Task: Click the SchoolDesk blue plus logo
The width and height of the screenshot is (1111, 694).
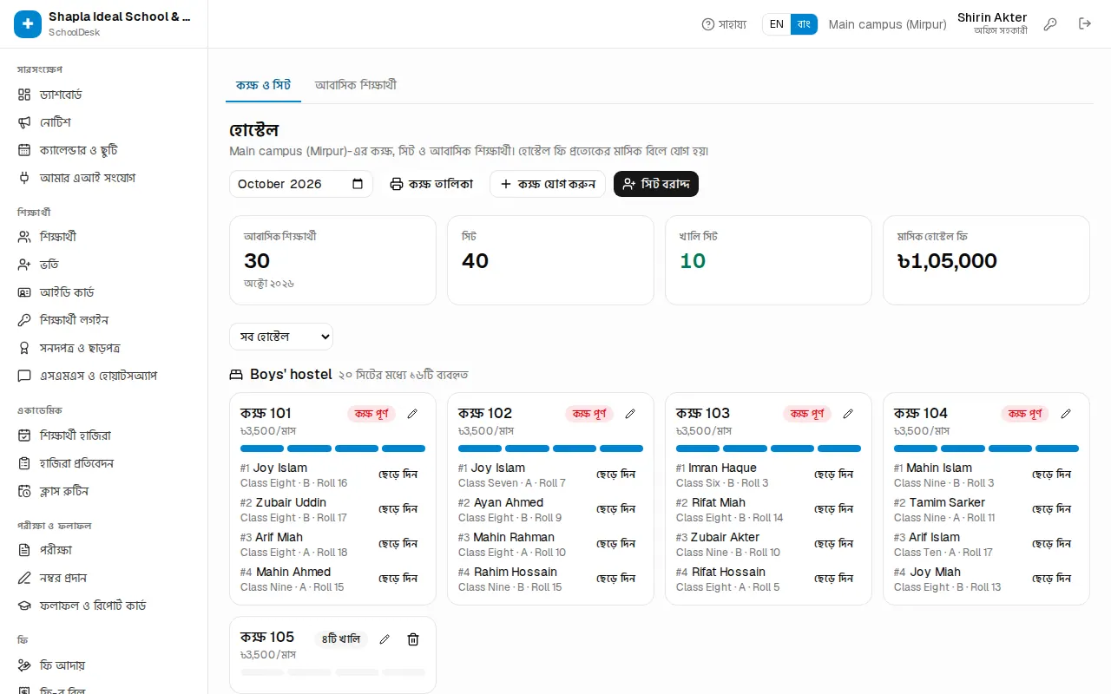Action: pos(28,24)
